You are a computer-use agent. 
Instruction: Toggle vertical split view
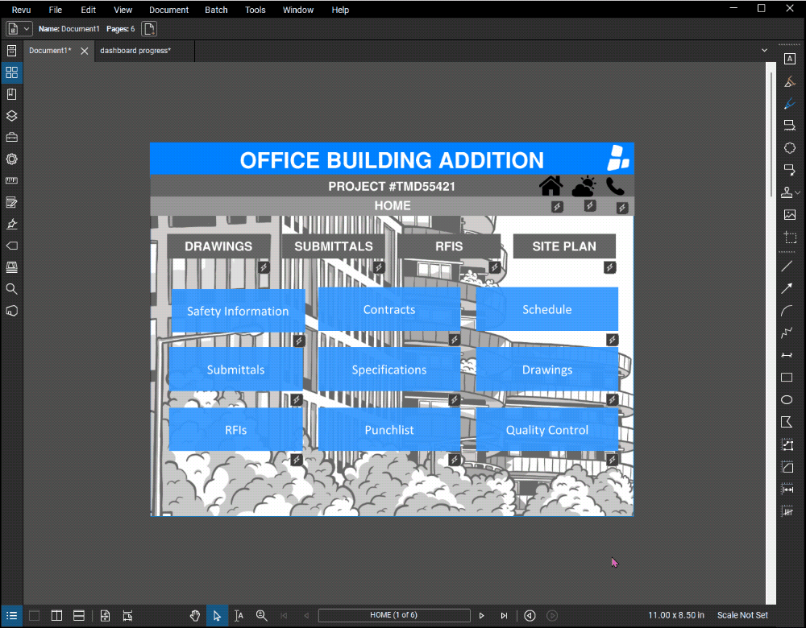(x=56, y=615)
